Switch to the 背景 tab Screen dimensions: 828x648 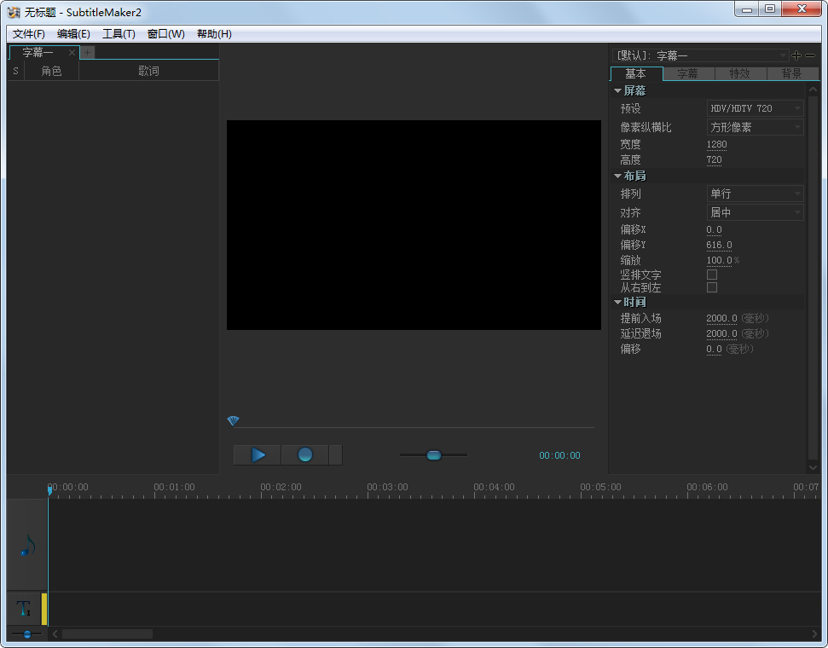pos(791,73)
